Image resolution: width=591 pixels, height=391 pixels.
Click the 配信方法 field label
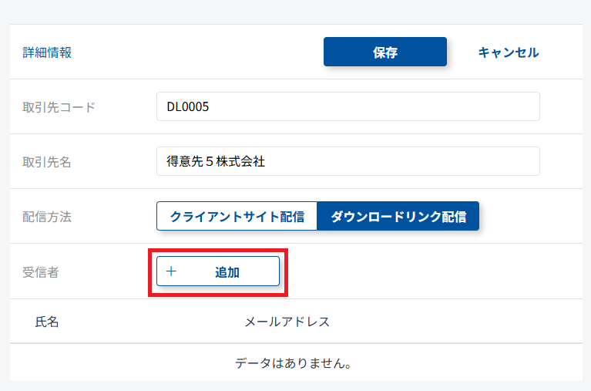point(47,217)
